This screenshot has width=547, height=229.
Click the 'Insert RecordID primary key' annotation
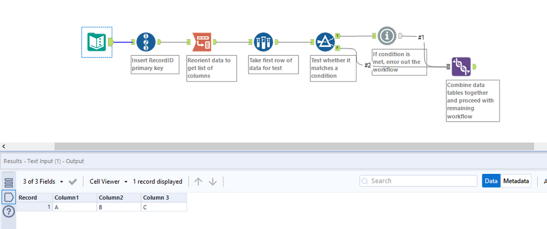point(156,64)
